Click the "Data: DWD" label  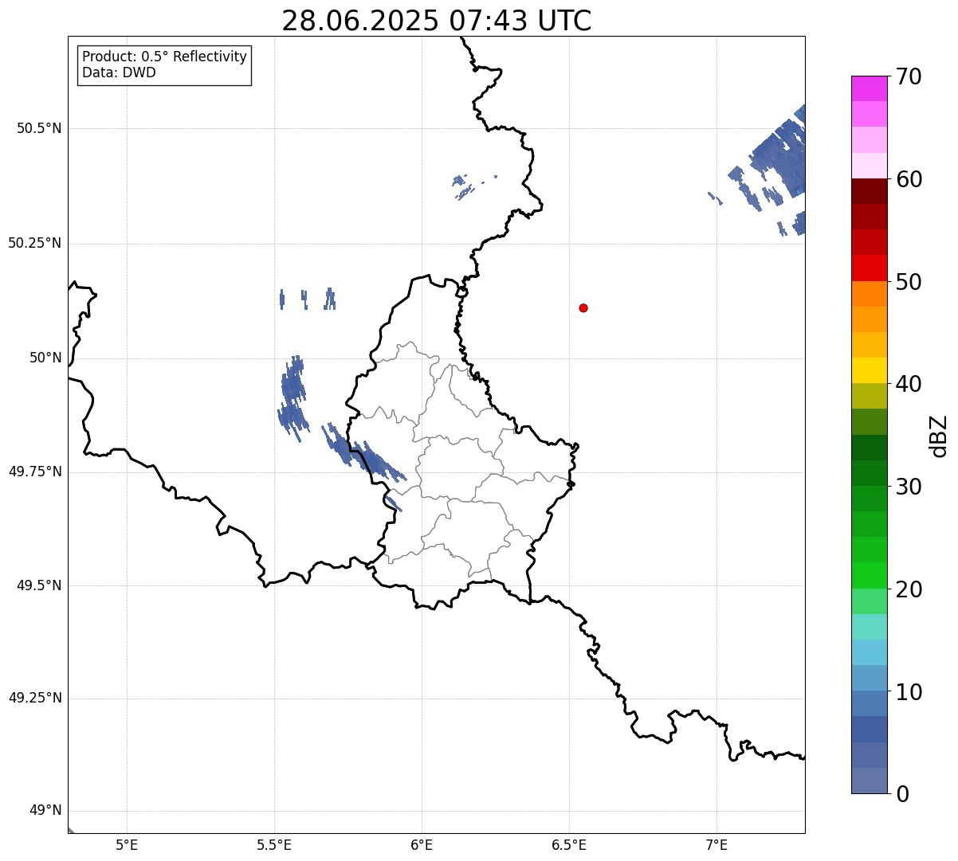120,72
